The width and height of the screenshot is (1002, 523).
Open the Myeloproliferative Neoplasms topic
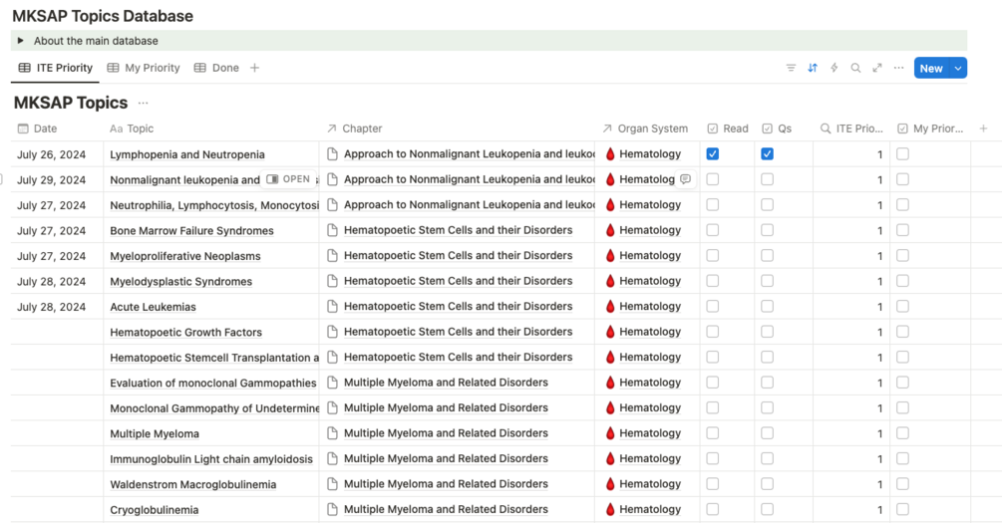click(x=185, y=256)
